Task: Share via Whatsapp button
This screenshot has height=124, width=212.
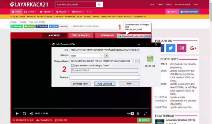Action: tap(17, 26)
